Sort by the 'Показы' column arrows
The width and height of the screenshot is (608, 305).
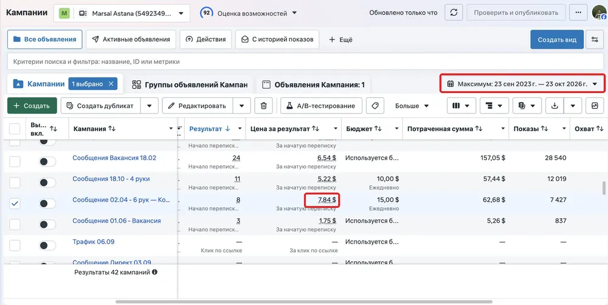click(x=544, y=129)
